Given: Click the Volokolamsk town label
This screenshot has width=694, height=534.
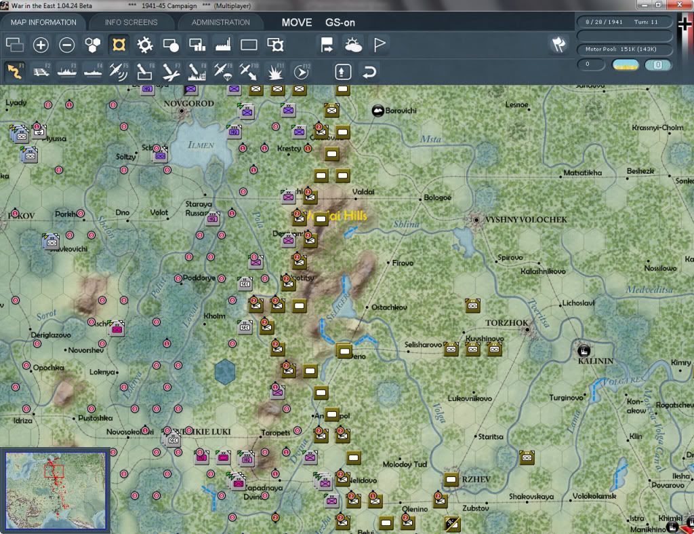Looking at the screenshot, I should [x=594, y=496].
